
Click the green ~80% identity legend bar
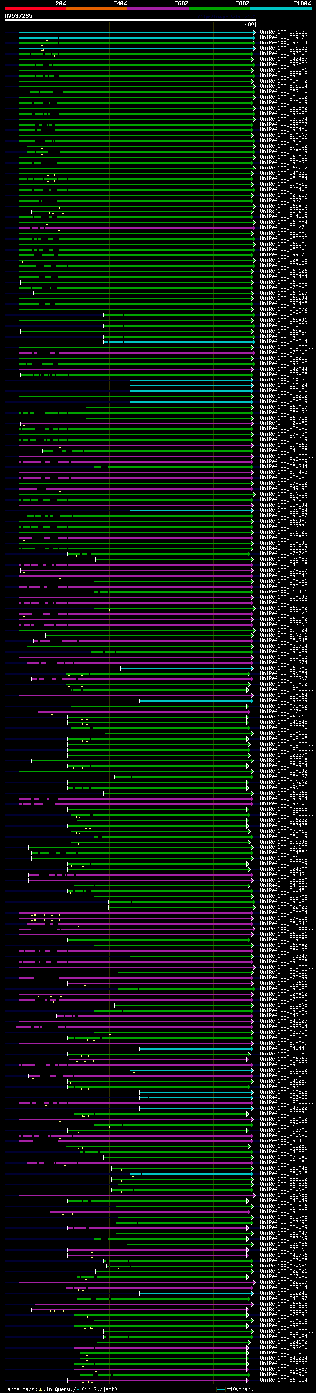coord(219,9)
